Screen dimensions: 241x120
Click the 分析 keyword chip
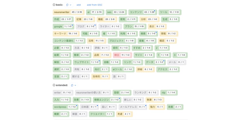tap(149, 19)
